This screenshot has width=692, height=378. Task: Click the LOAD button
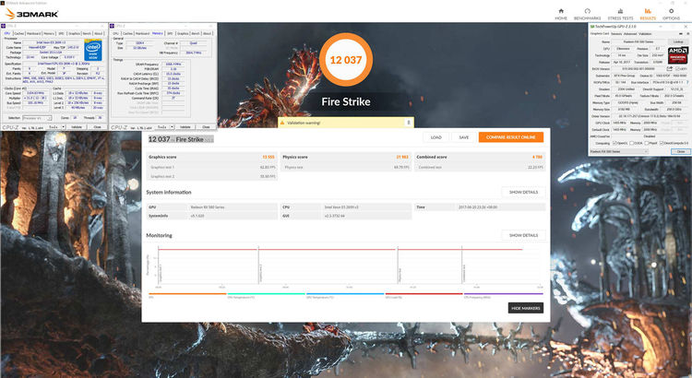436,137
